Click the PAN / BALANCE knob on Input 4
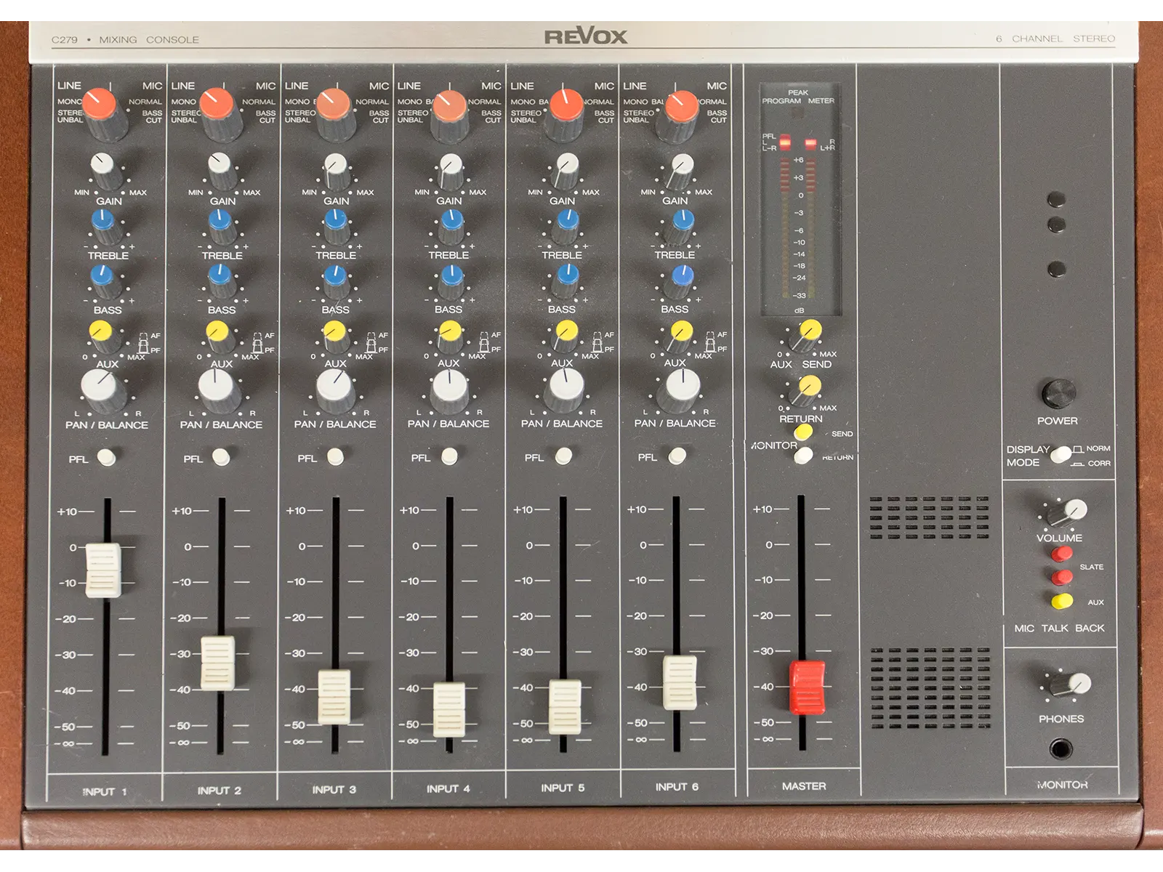 (x=450, y=390)
